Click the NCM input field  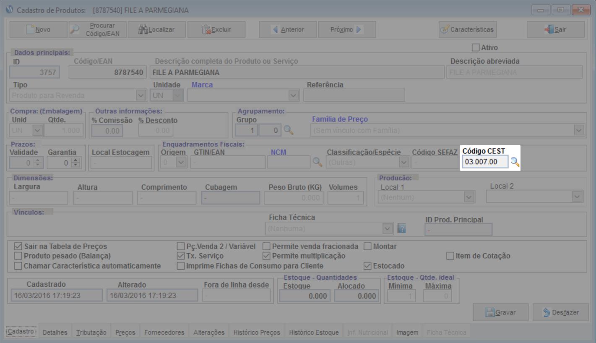(289, 162)
